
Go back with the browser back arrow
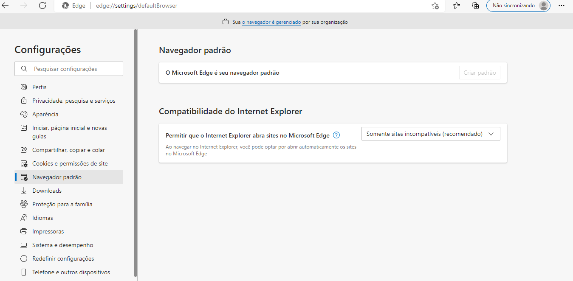(5, 6)
